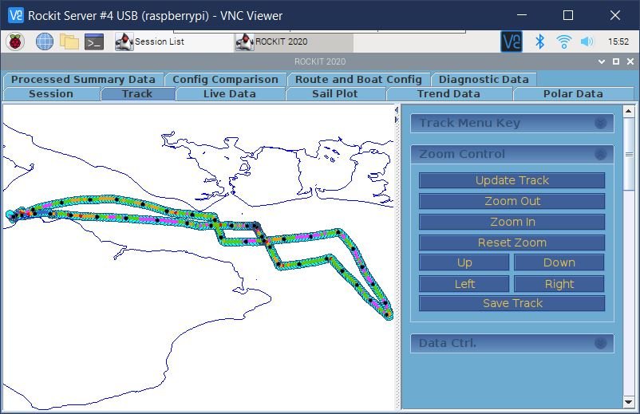Open the file manager folder icon
640x414 pixels.
(69, 41)
